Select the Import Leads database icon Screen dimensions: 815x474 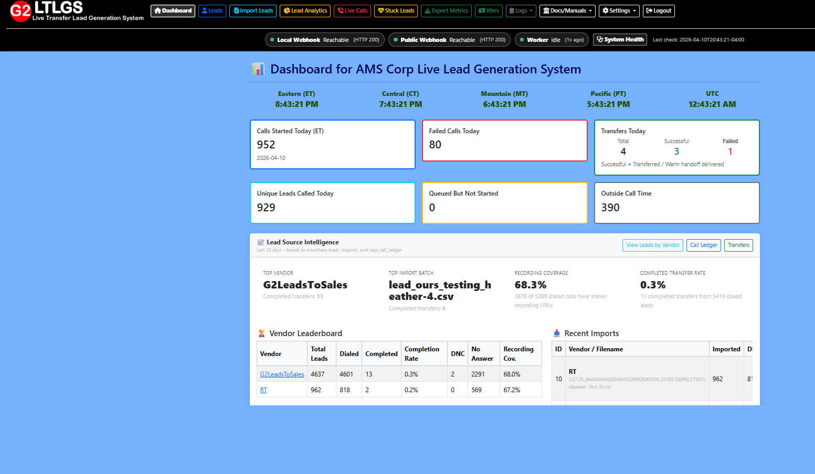point(235,10)
